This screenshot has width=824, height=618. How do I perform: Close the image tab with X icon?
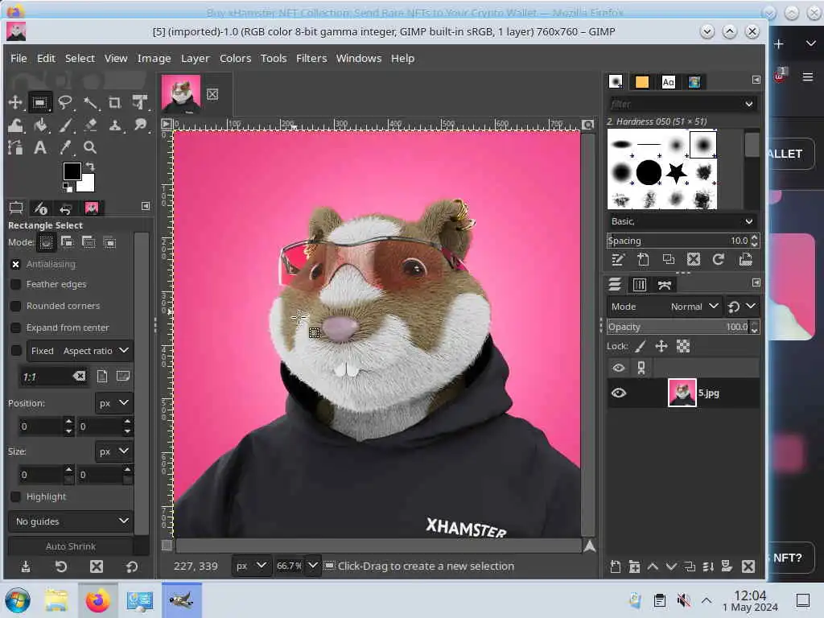click(x=212, y=94)
